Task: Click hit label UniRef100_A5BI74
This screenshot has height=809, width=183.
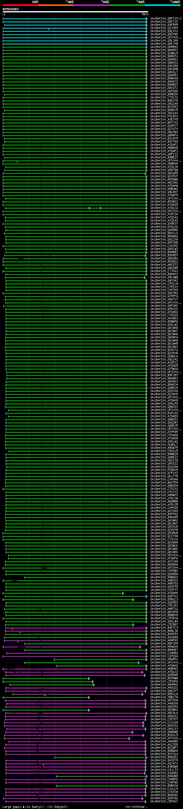Action: [x=164, y=697]
